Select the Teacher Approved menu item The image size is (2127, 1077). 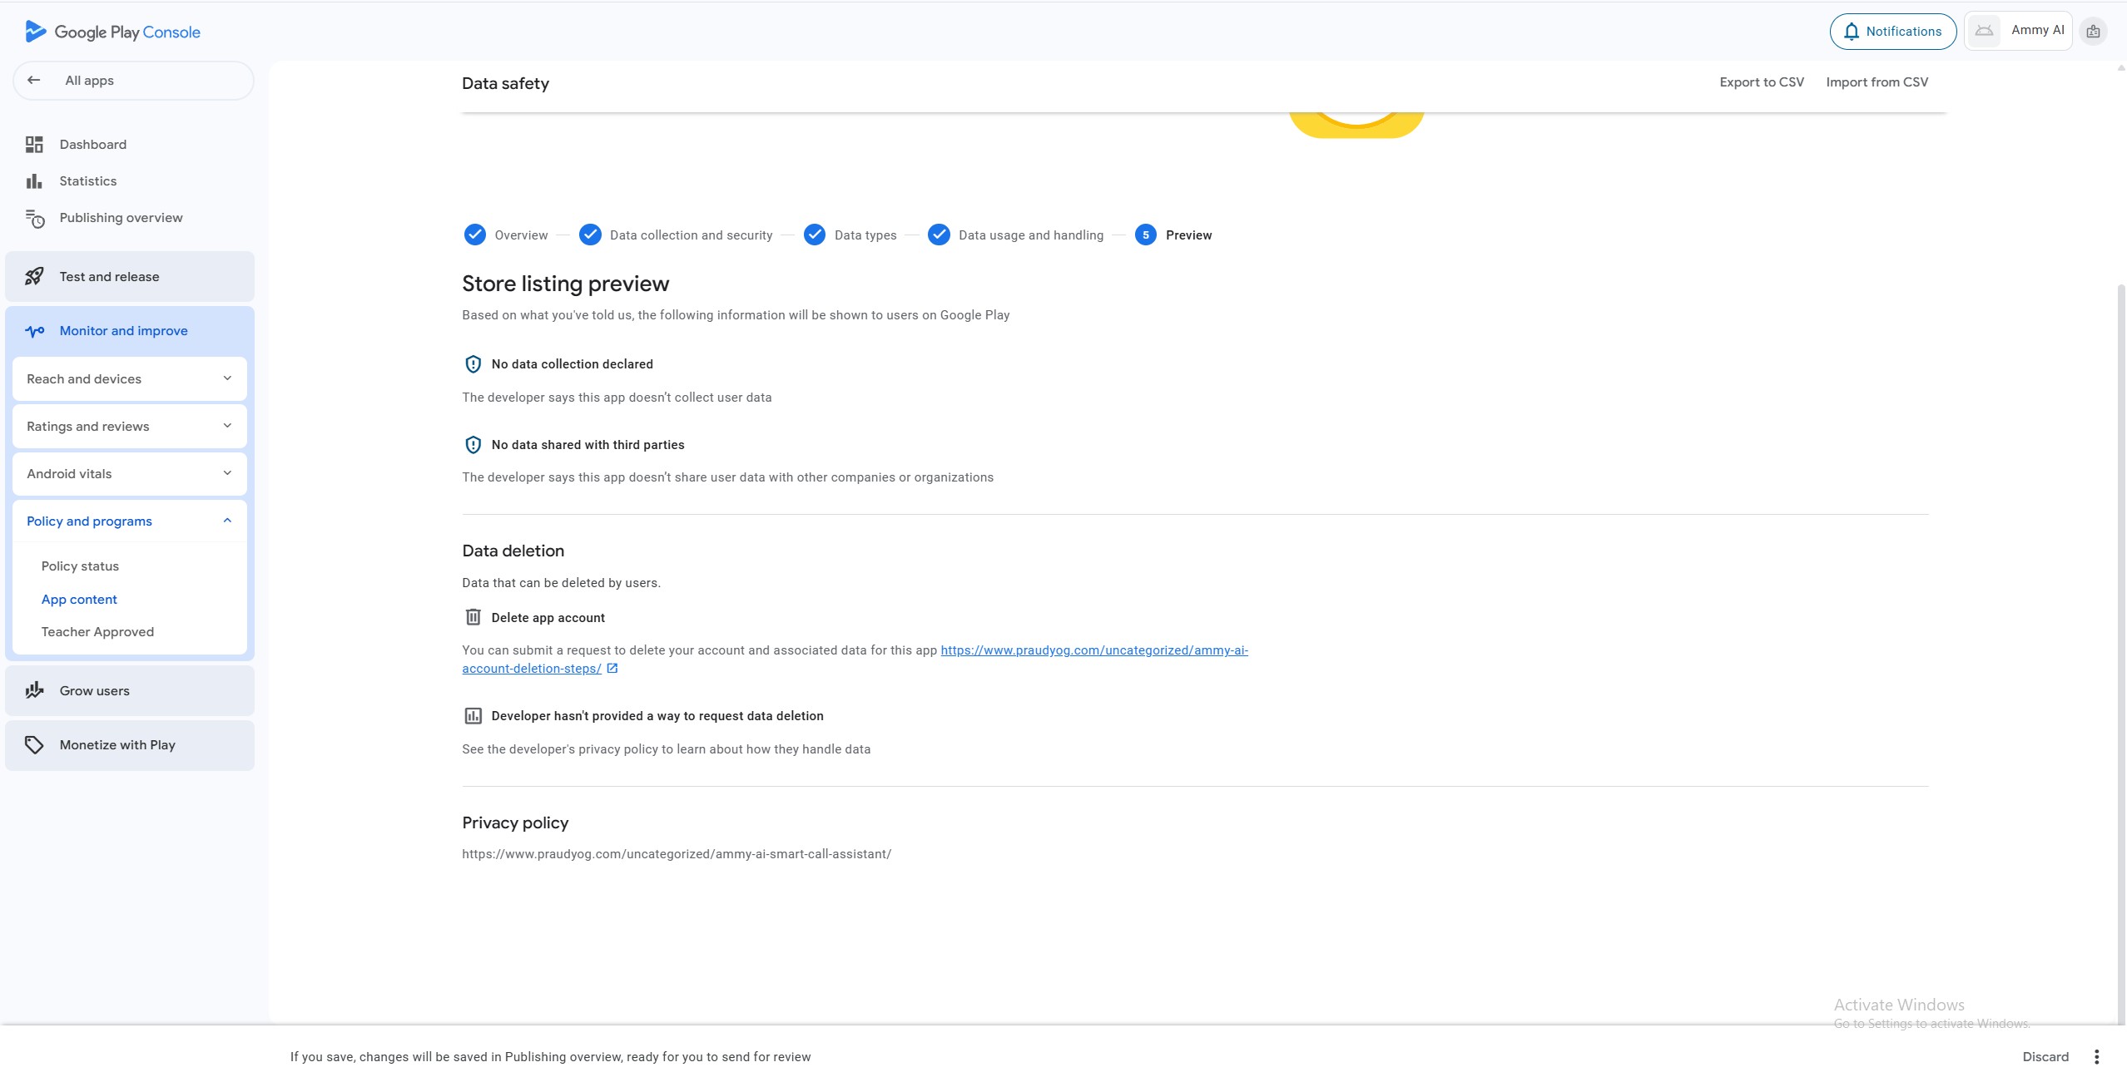[x=97, y=632]
